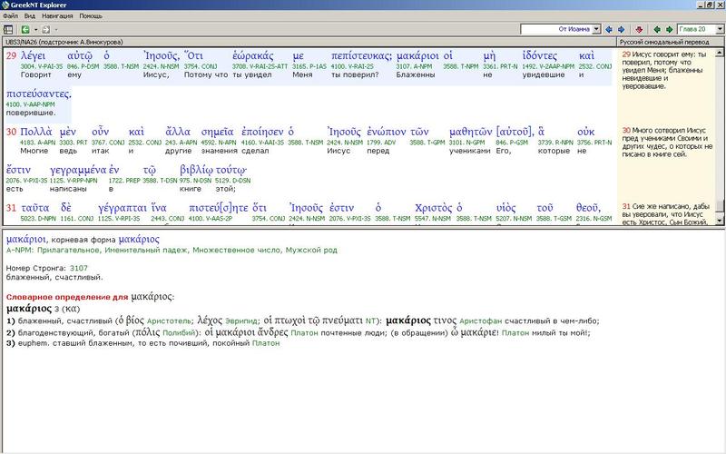726x454 pixels.
Task: Click the scrollbar down arrow of the text pane
Action: point(721,221)
